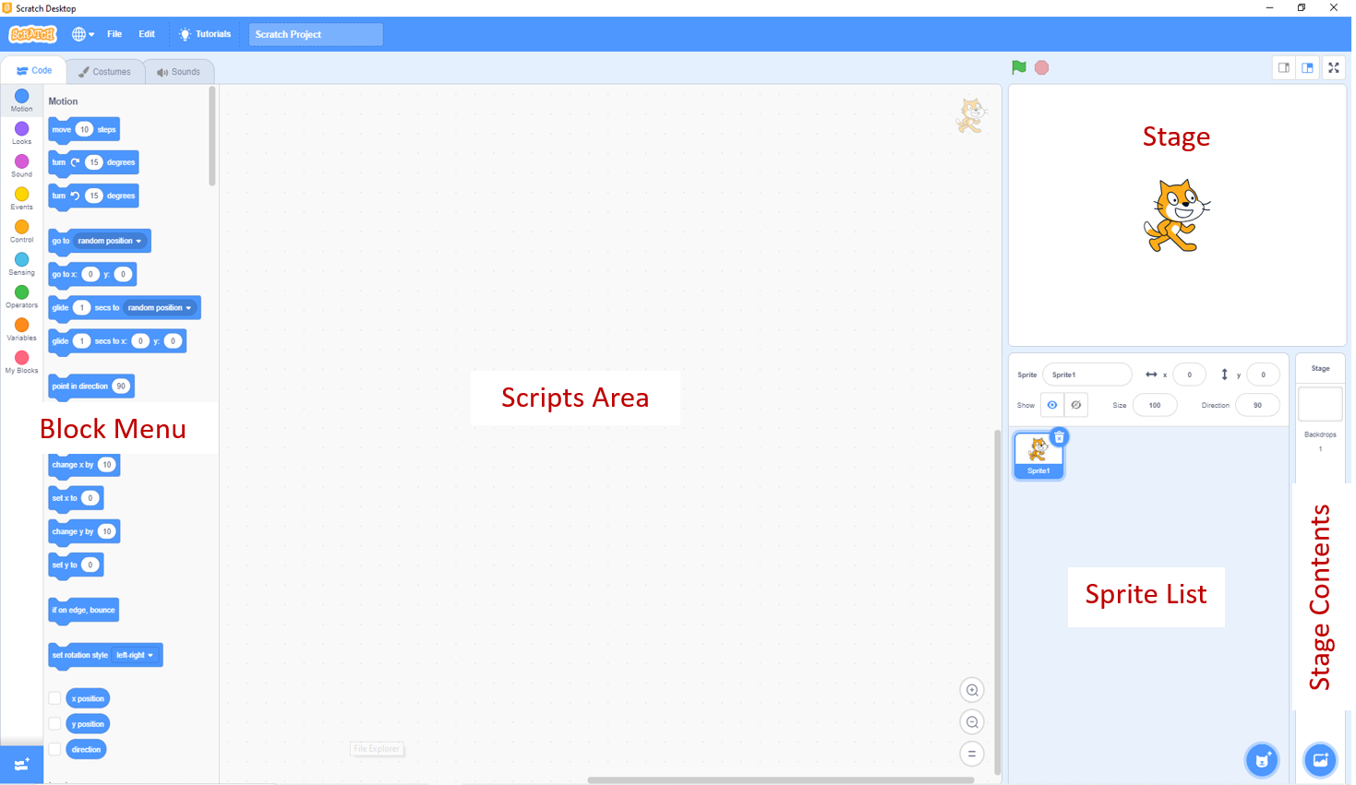Click the turn counterclockwise 15 degrees block
The width and height of the screenshot is (1356, 785).
(x=93, y=196)
